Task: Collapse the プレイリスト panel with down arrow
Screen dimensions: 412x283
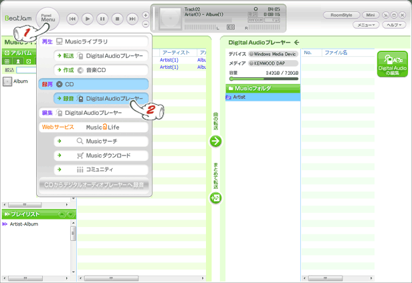Action: click(x=71, y=214)
